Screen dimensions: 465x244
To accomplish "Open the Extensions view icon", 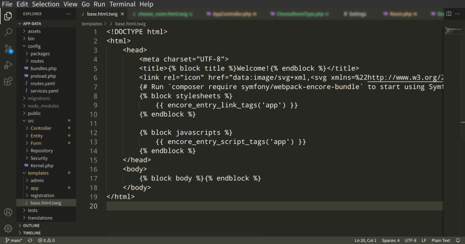I will 8,81.
